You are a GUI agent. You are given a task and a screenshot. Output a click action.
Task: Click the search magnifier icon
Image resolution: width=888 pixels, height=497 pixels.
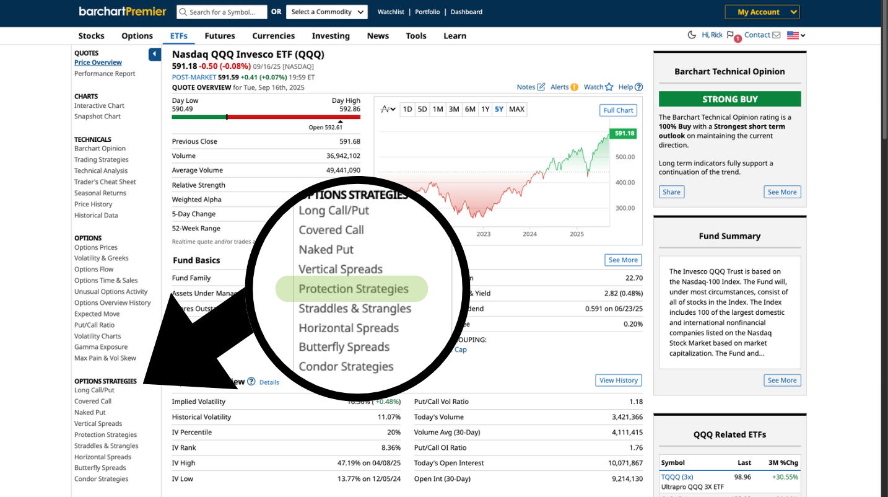[183, 12]
